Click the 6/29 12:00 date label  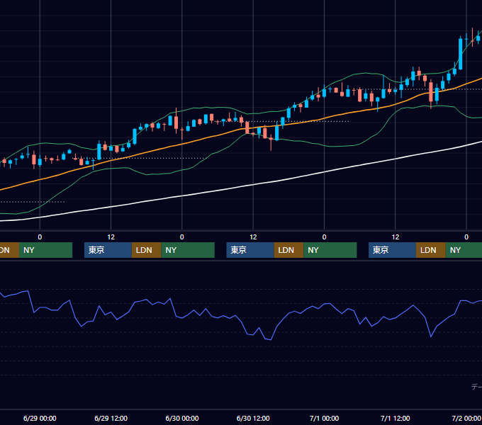pyautogui.click(x=111, y=418)
